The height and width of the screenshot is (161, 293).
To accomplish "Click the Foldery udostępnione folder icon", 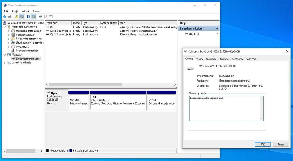I will pyautogui.click(x=13, y=39).
